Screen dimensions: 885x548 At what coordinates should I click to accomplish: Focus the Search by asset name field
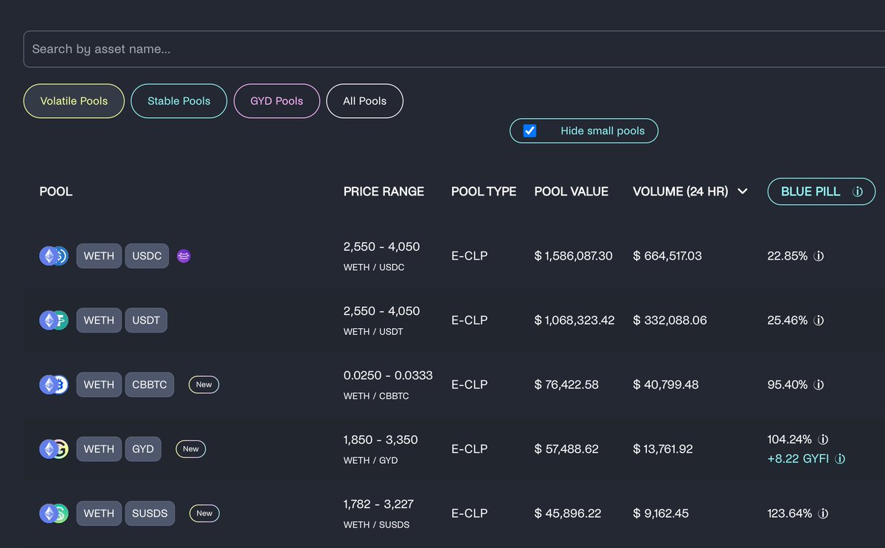[454, 49]
